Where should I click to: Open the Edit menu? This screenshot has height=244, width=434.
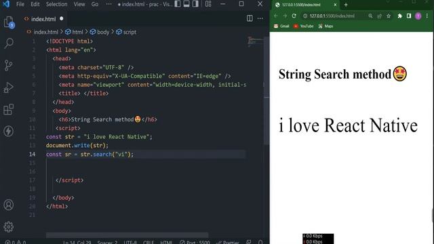pyautogui.click(x=35, y=4)
